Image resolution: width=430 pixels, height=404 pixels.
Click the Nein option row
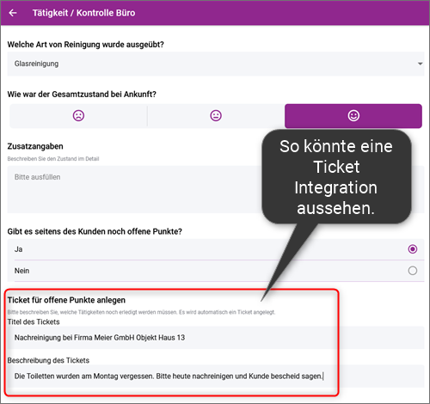(x=216, y=271)
